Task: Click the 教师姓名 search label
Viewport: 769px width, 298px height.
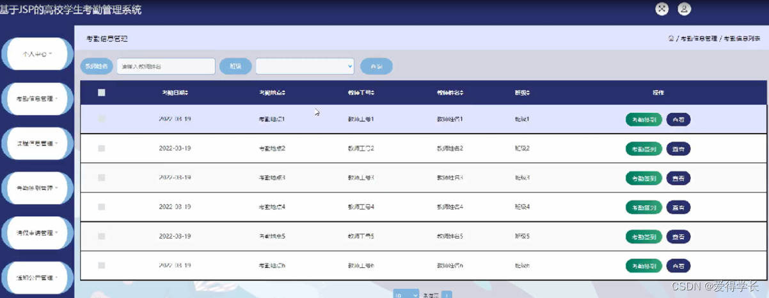Action: (97, 66)
